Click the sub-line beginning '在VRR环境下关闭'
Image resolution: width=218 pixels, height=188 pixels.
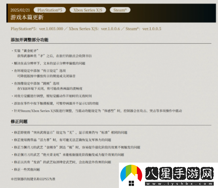pos(50,88)
